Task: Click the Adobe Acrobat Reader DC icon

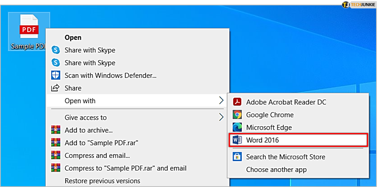Action: 237,102
